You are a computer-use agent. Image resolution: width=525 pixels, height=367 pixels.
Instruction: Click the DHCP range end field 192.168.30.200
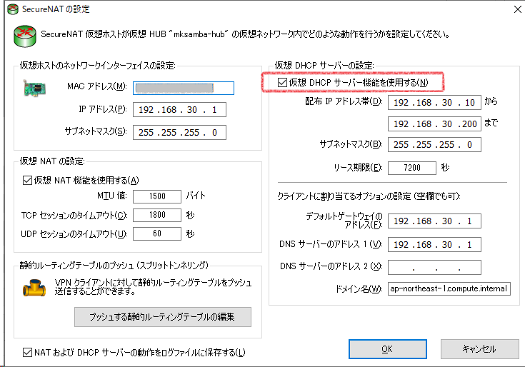pyautogui.click(x=434, y=124)
